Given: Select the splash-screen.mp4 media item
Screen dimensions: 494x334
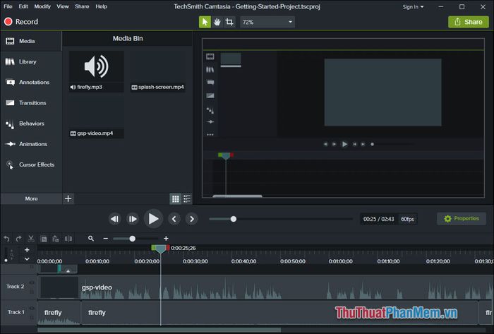Looking at the screenshot, I should (157, 71).
